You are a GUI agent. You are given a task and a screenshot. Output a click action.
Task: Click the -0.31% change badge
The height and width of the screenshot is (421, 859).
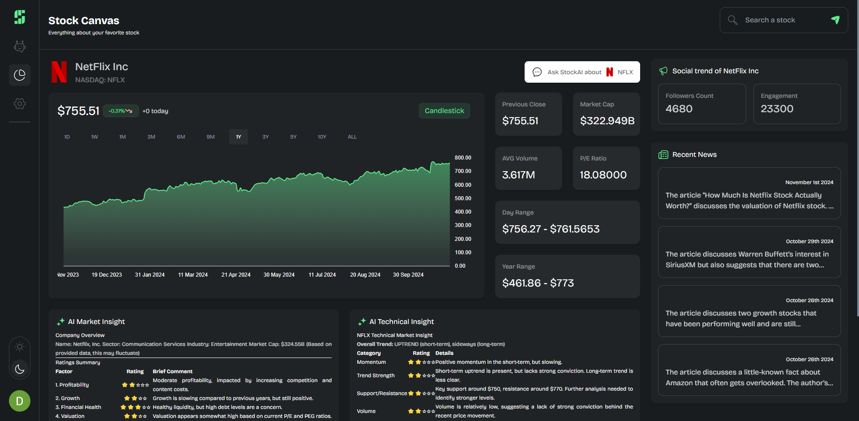pyautogui.click(x=121, y=111)
